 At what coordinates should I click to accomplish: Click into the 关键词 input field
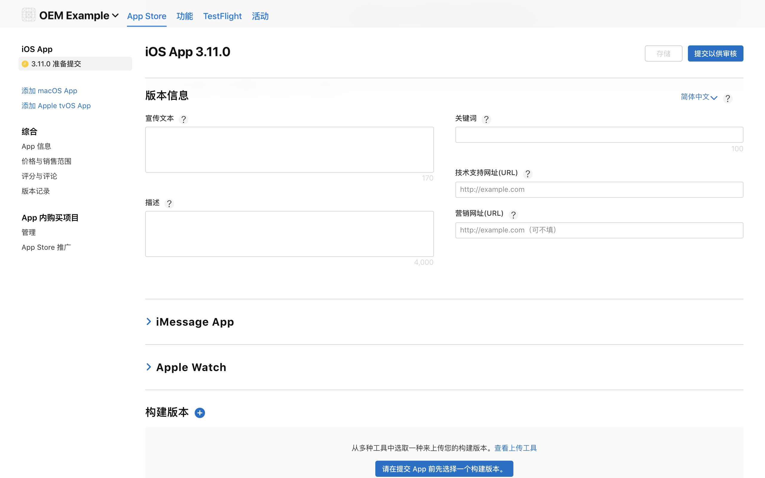point(599,135)
